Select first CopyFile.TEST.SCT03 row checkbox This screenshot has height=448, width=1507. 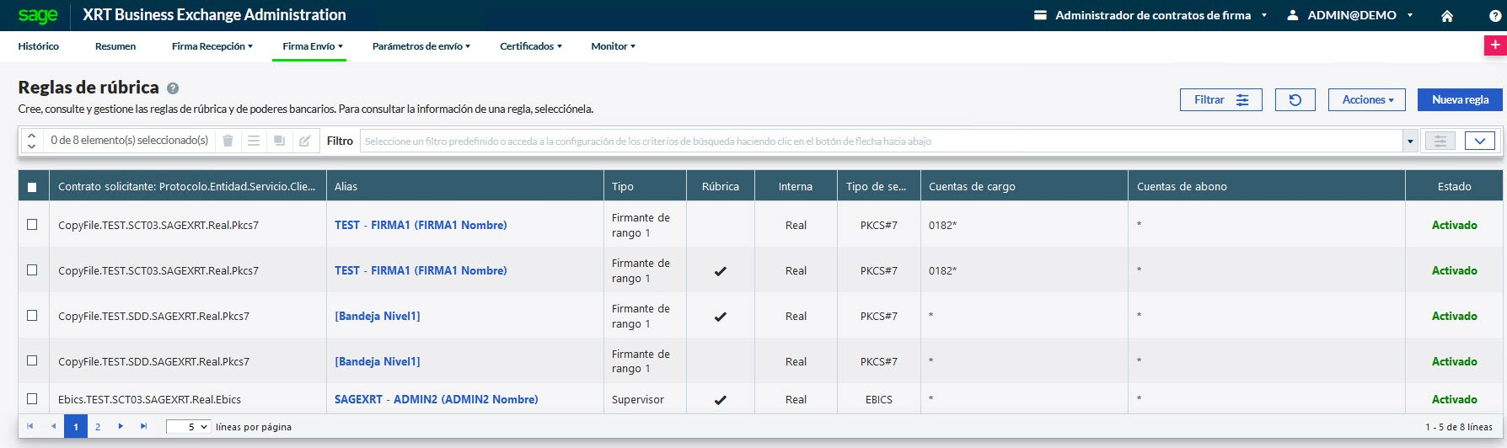click(32, 225)
